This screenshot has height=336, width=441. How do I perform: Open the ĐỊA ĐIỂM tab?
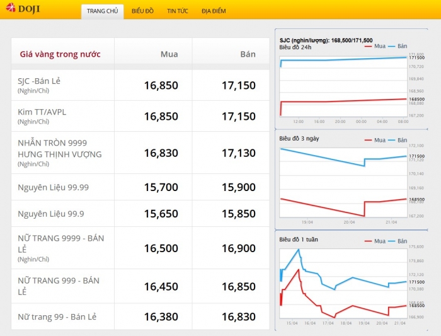coord(214,11)
